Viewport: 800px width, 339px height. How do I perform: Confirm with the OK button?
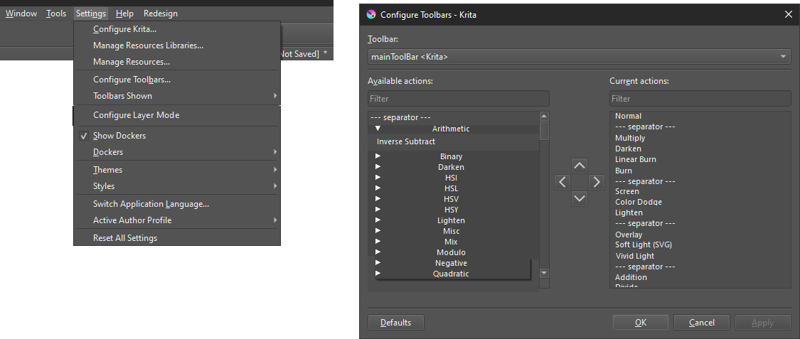(x=641, y=323)
